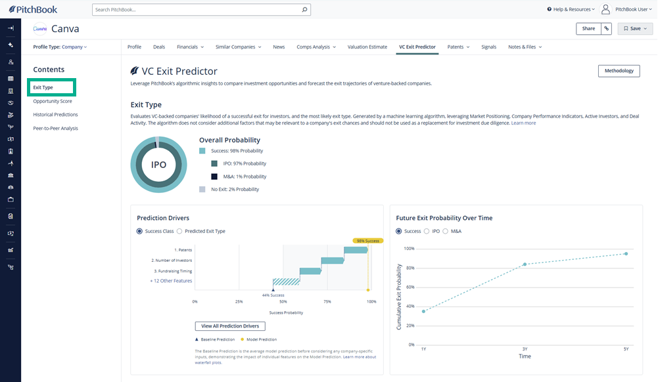Screen dimensions: 658x382
Task: Open the sidebar icon below the document icon
Action: tap(11, 233)
